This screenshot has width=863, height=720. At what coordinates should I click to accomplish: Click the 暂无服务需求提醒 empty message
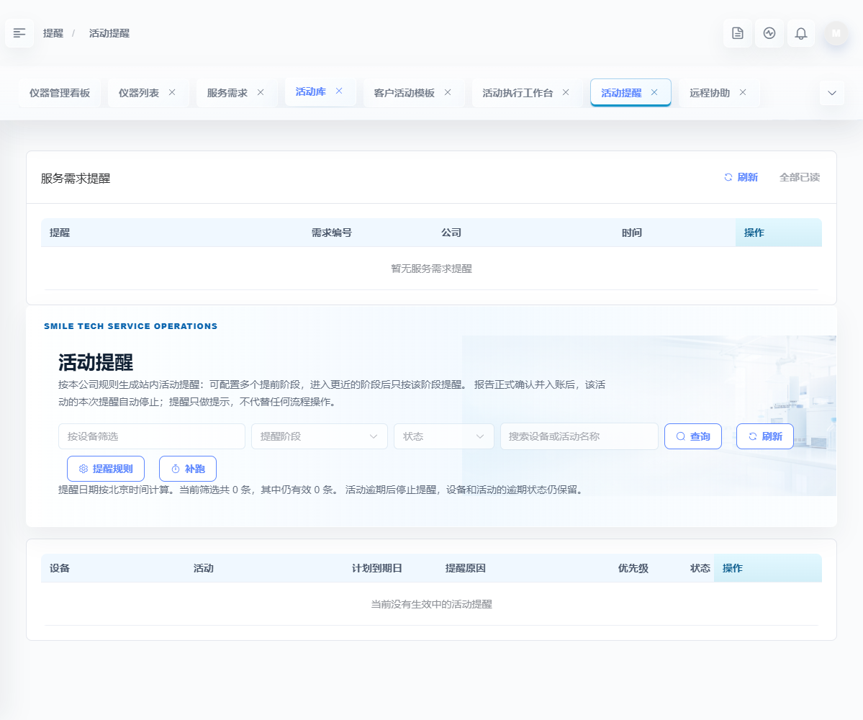[x=432, y=269]
